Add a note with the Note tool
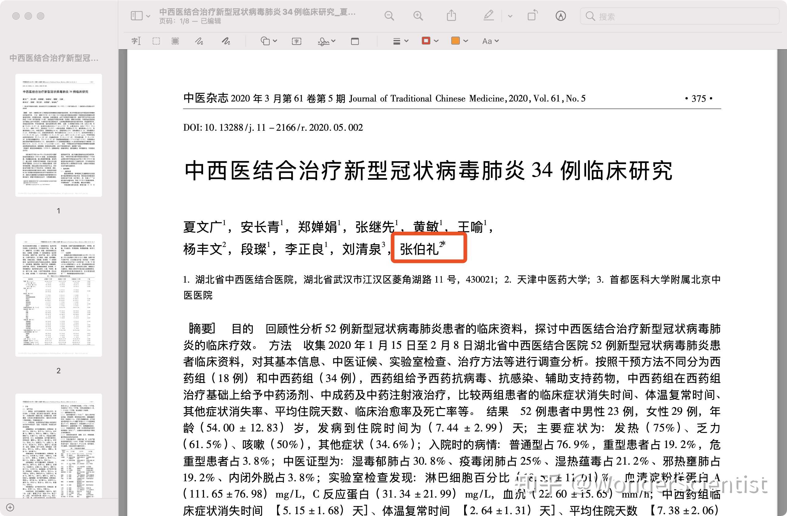 click(355, 41)
